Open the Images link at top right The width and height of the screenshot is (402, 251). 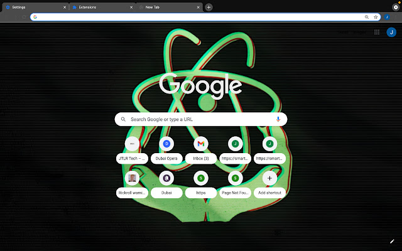359,32
